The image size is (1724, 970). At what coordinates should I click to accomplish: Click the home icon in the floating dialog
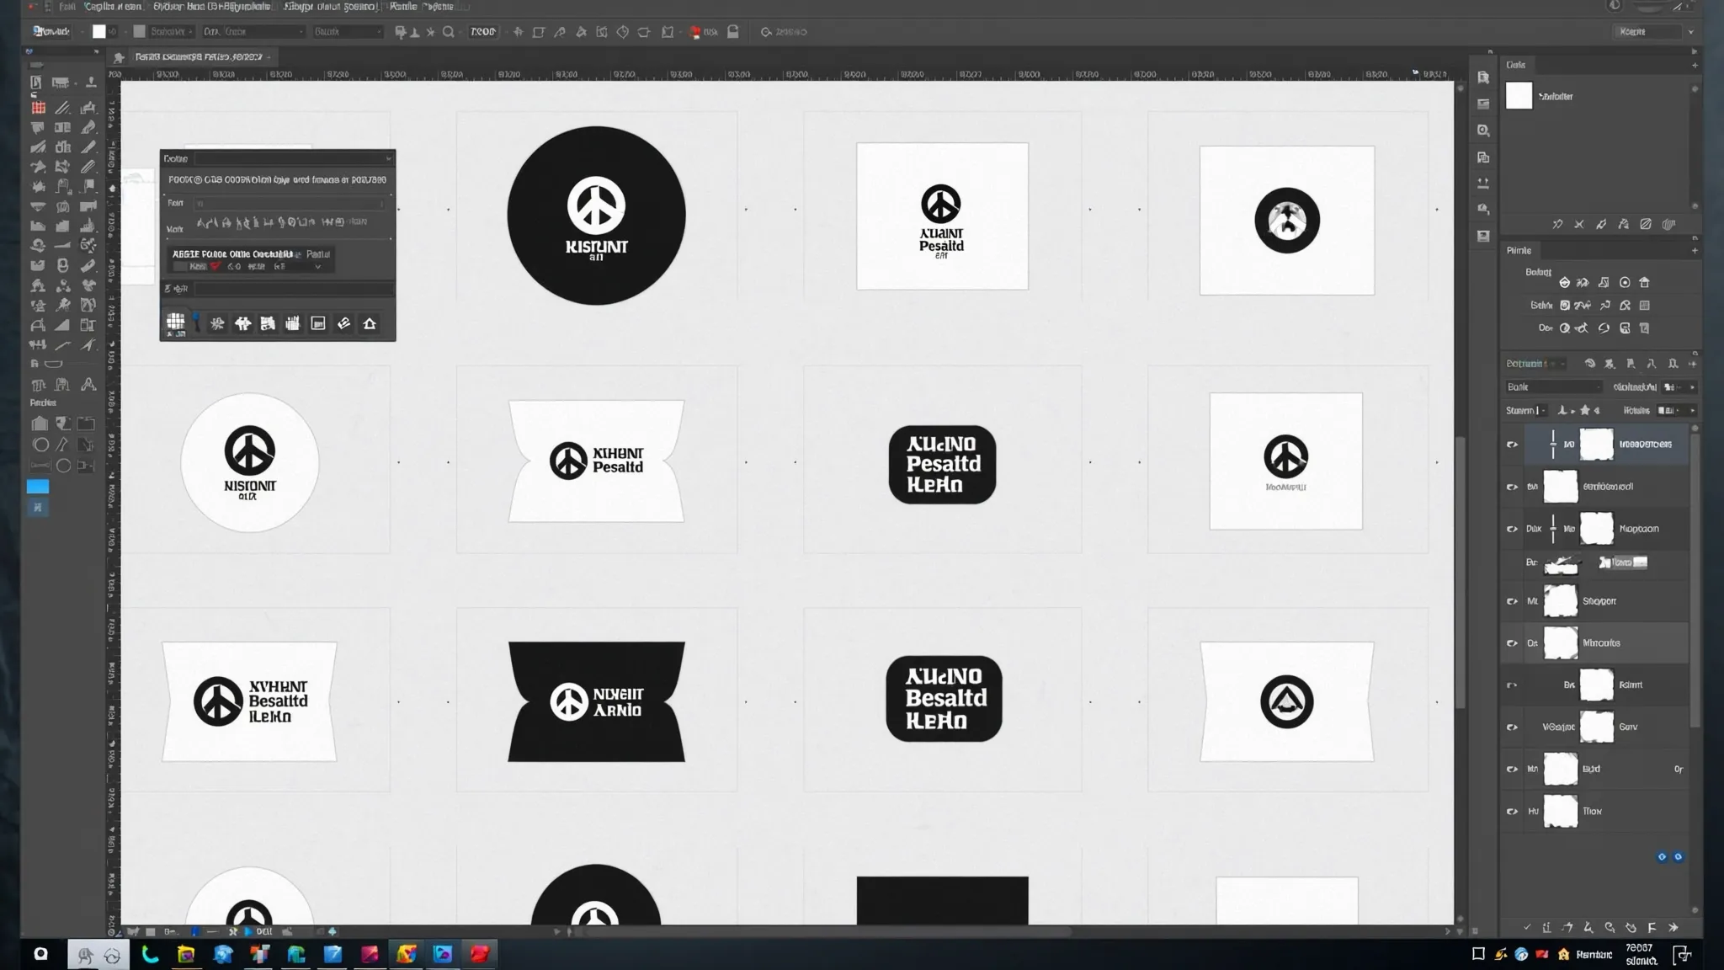point(370,324)
